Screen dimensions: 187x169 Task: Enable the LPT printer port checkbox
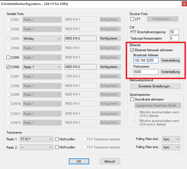tap(132, 19)
